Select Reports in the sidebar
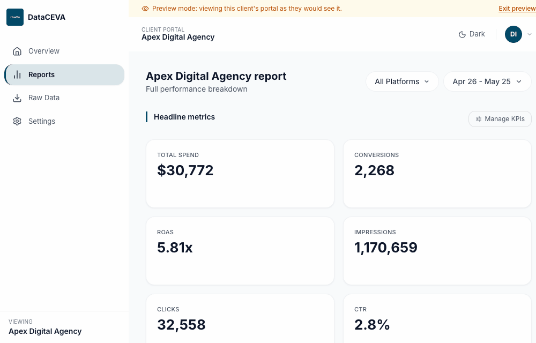Screen dimensions: 536x343 (64, 74)
